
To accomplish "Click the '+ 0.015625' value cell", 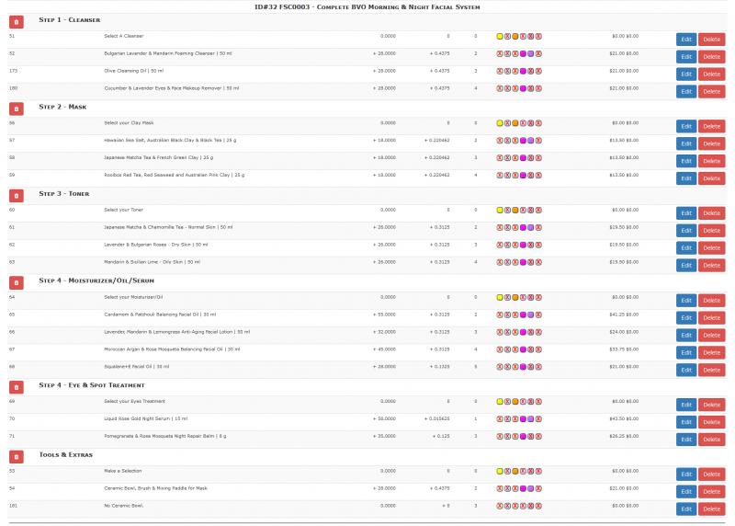I will pos(437,418).
